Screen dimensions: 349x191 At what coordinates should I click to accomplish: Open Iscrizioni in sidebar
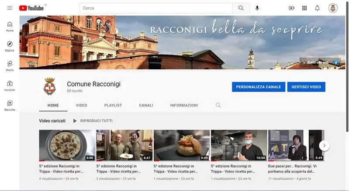(x=10, y=85)
